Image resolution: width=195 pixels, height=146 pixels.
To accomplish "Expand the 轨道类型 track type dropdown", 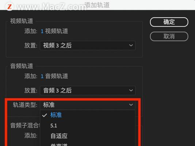I will (88, 105).
